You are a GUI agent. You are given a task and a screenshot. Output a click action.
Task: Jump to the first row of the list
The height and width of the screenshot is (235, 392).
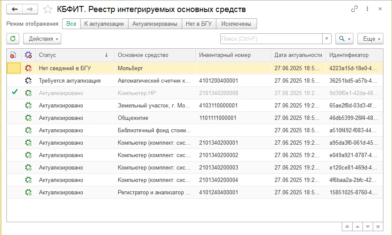pos(347,227)
